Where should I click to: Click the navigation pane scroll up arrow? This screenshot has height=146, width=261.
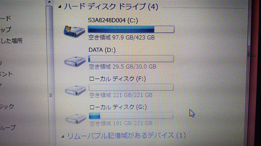(x=49, y=2)
